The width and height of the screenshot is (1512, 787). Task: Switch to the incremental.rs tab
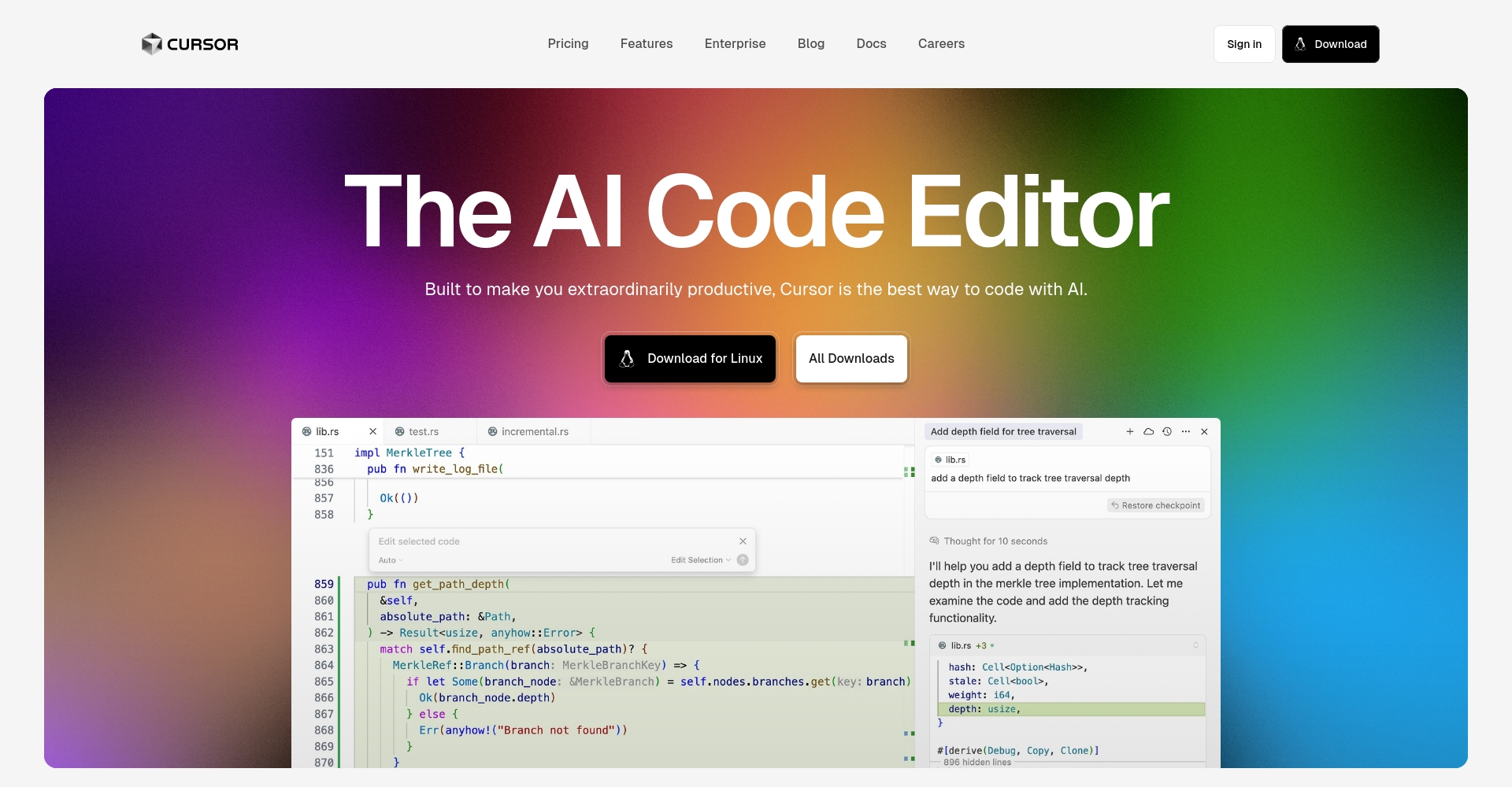pyautogui.click(x=534, y=431)
